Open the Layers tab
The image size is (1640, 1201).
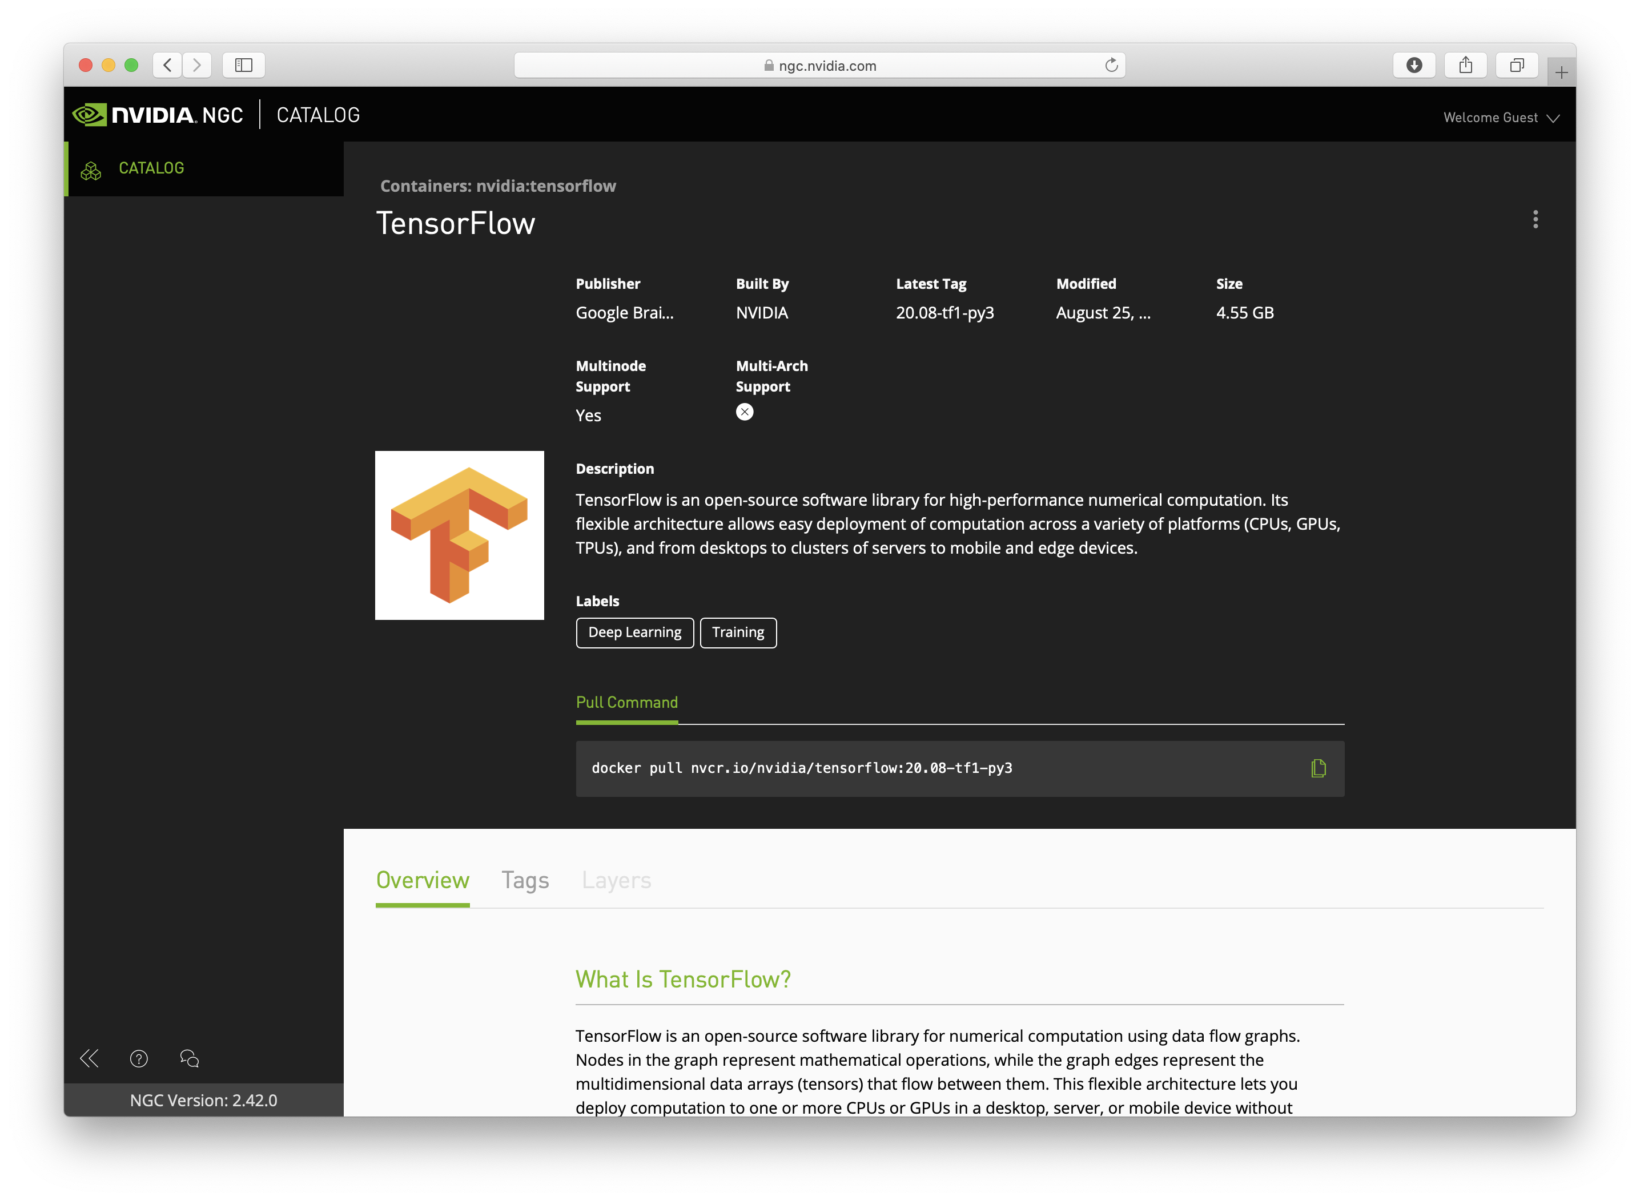616,880
